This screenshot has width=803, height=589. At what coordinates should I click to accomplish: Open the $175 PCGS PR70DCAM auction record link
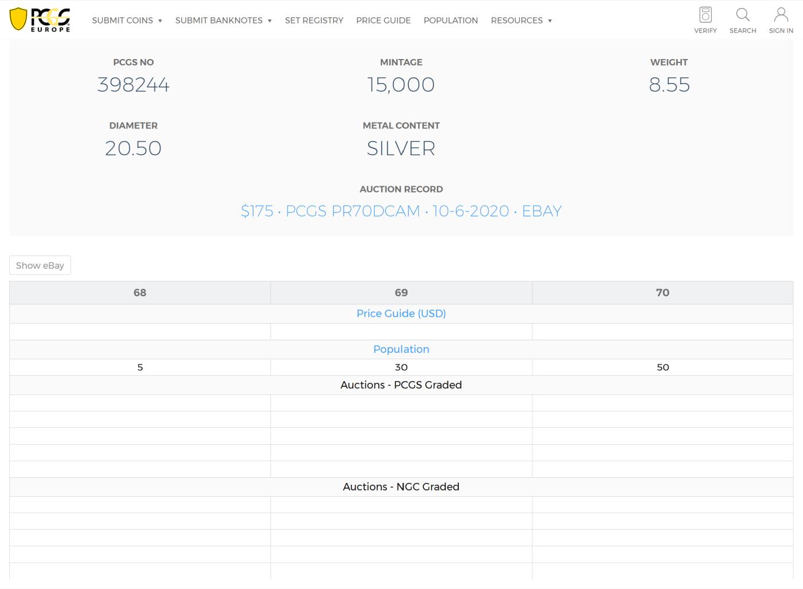click(x=401, y=211)
